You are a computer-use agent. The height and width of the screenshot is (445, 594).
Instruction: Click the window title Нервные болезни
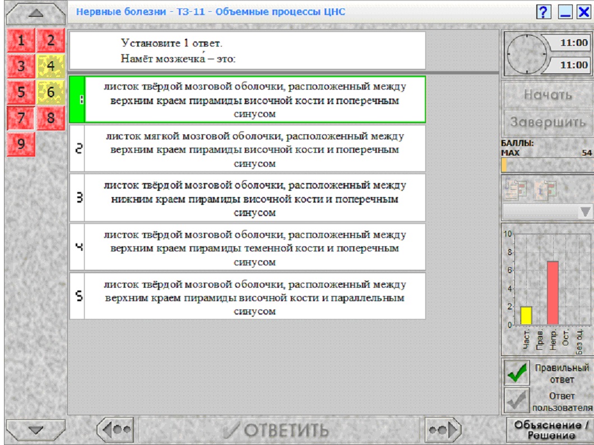pyautogui.click(x=211, y=12)
